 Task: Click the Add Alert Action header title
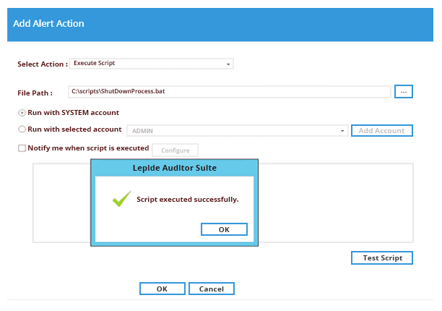(48, 23)
